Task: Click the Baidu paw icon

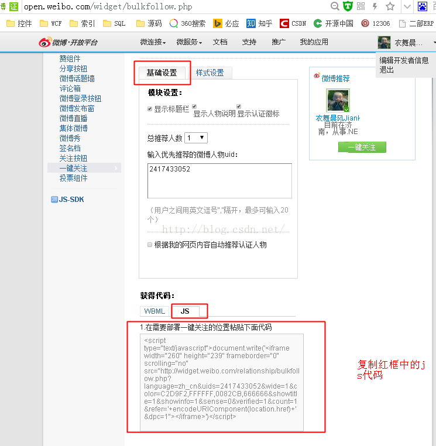Action: pyautogui.click(x=423, y=6)
